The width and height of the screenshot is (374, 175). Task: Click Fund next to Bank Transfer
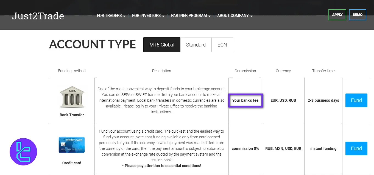point(356,100)
